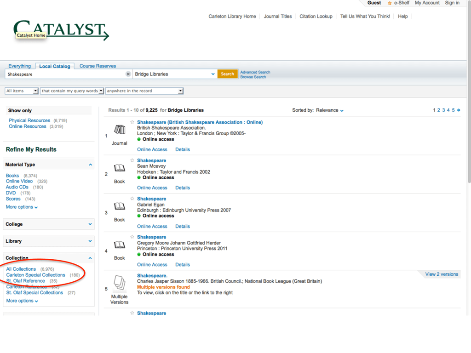Open Online Access for result 1
This screenshot has width=471, height=353.
pyautogui.click(x=152, y=149)
